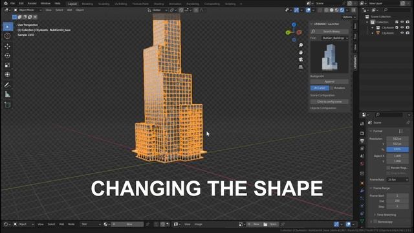
Task: Switch to the Item sidebar tab
Action: click(x=355, y=26)
